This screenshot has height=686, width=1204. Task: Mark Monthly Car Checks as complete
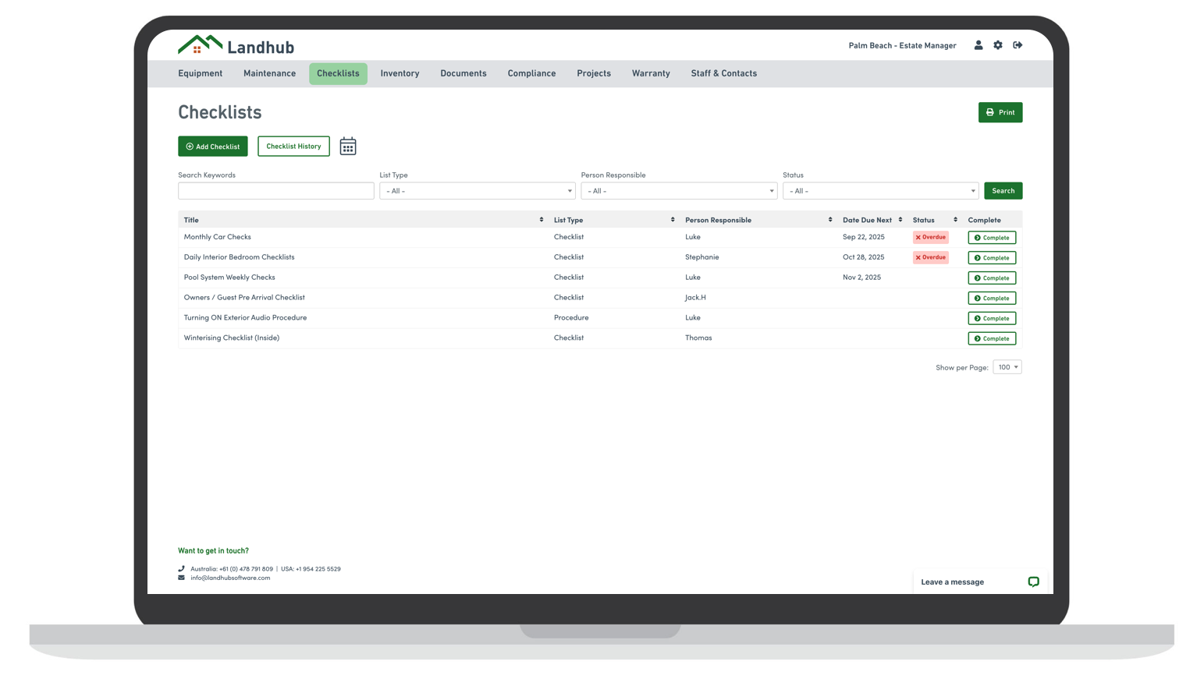pos(992,238)
